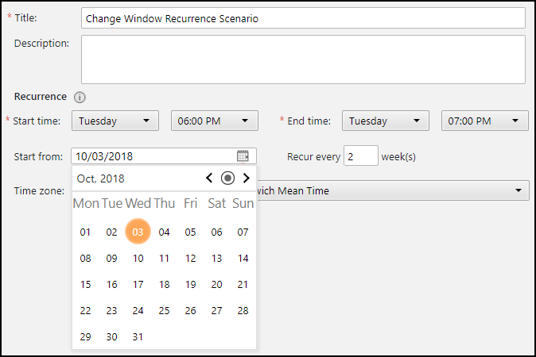Select October 10 in the calendar
This screenshot has height=357, width=536.
pos(138,259)
